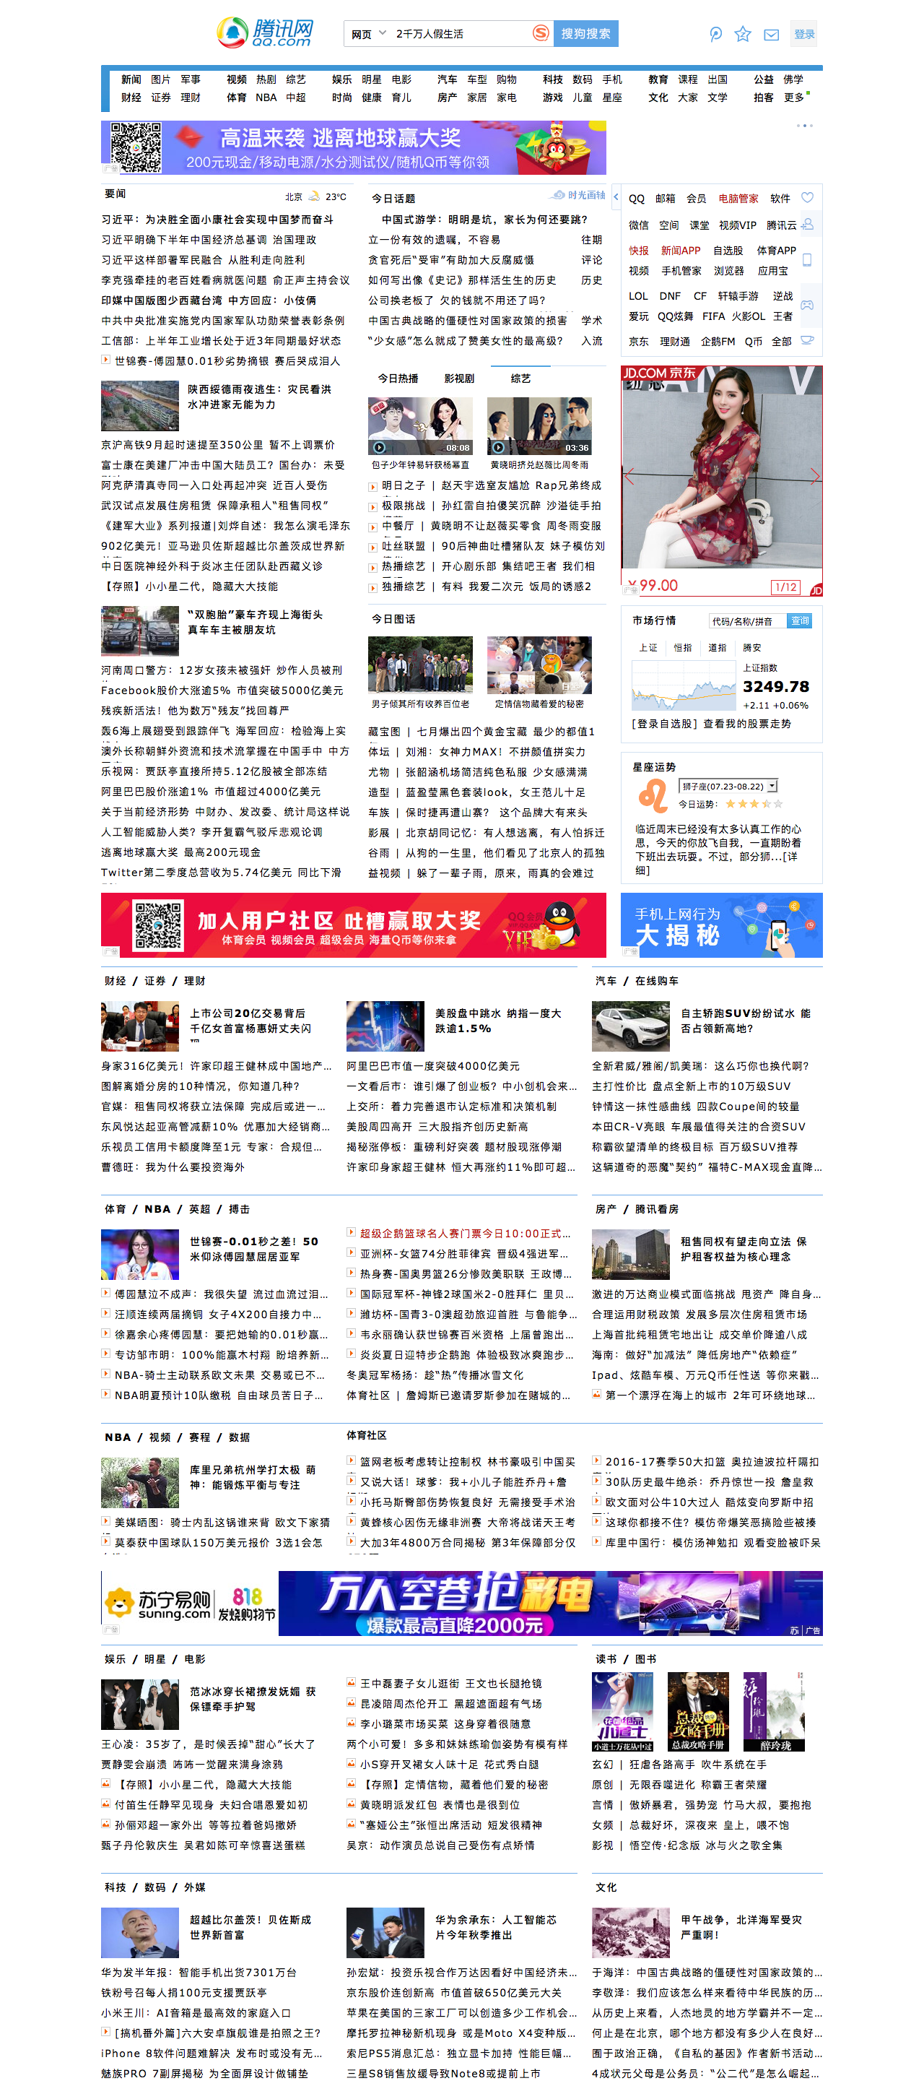Select the 综艺 tab in hot videos
This screenshot has width=924, height=2086.
pyautogui.click(x=520, y=378)
